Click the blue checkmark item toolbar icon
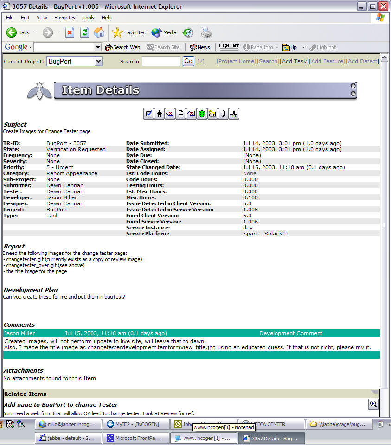The height and width of the screenshot is (445, 391). tap(148, 114)
